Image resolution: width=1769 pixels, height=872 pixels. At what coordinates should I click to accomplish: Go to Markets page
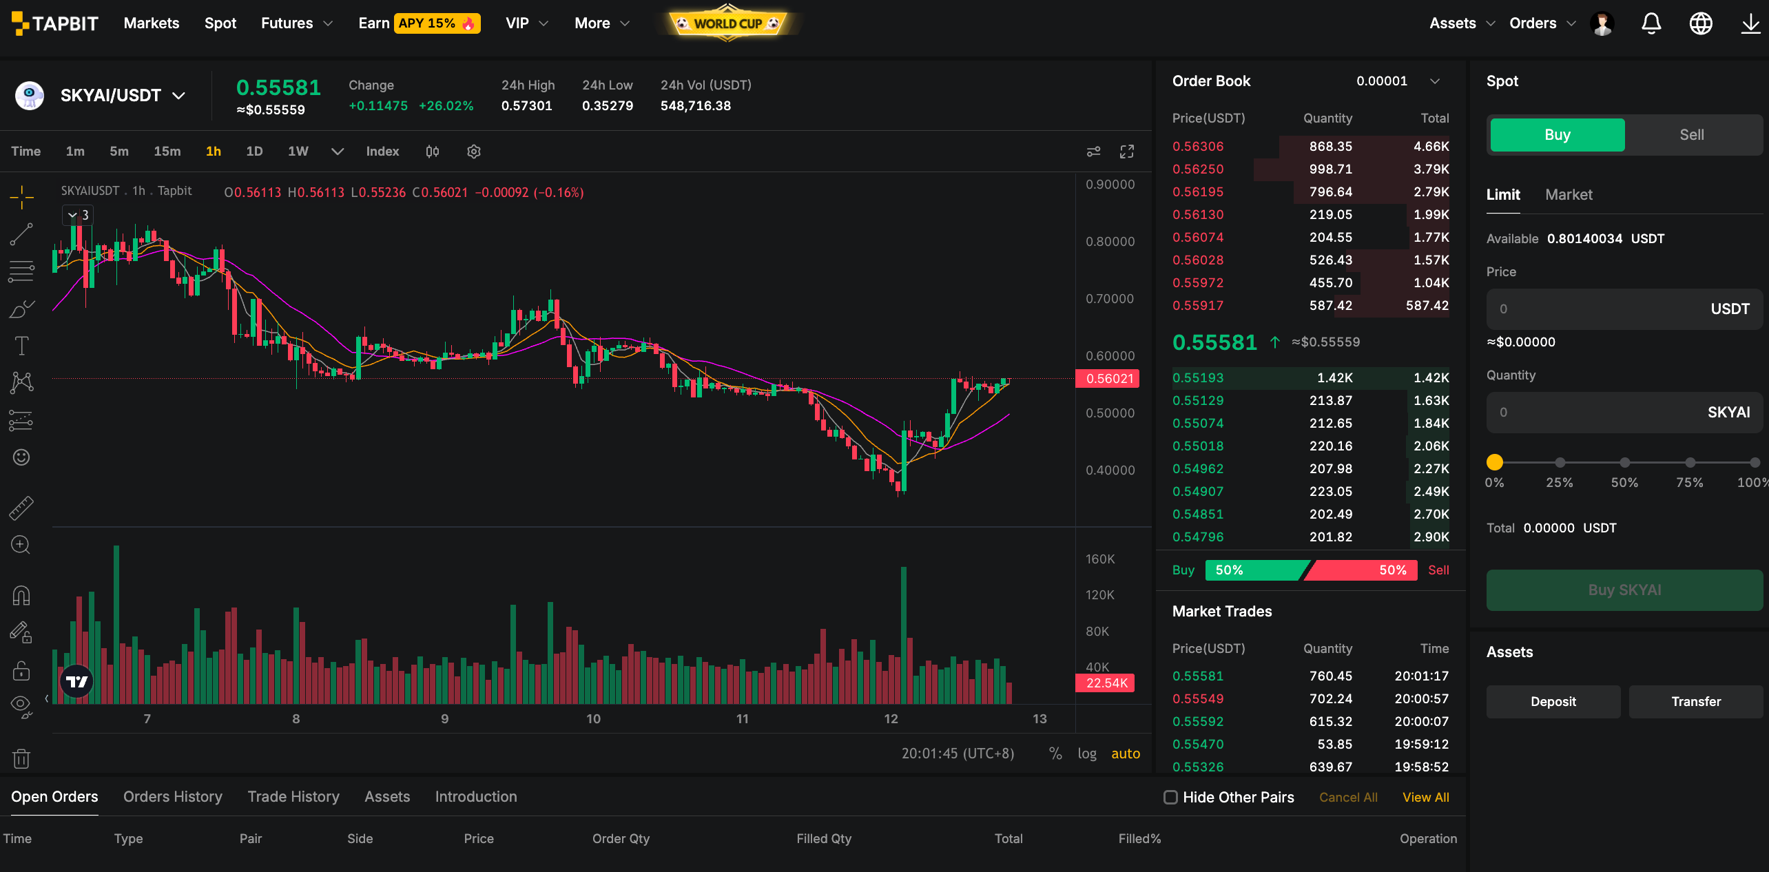coord(152,23)
